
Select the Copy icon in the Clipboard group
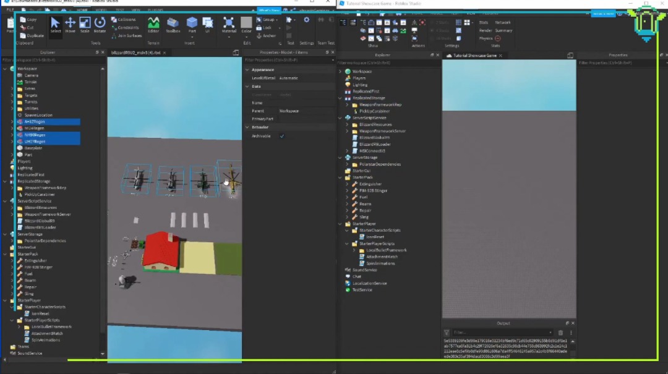point(23,20)
